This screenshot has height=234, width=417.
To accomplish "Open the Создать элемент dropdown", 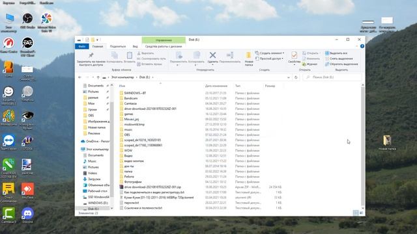I will click(270, 53).
